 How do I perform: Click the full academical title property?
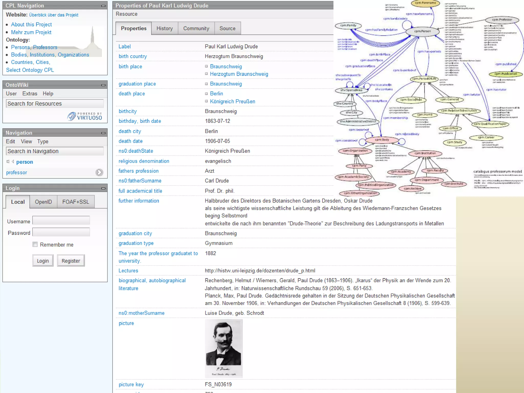click(140, 191)
